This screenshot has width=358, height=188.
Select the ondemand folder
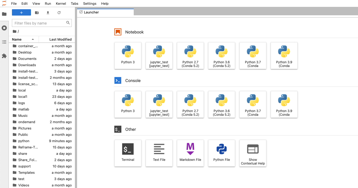[42, 122]
